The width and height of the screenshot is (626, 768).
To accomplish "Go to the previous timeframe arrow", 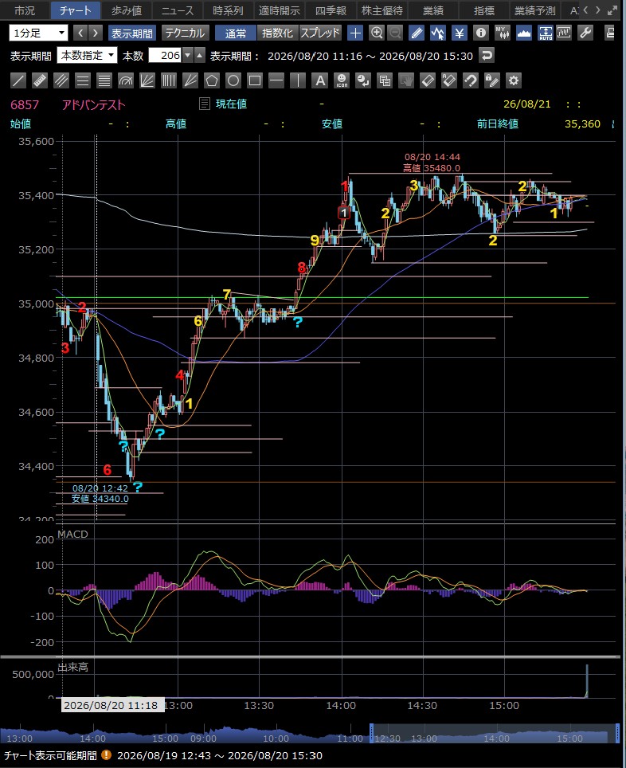I will 80,33.
